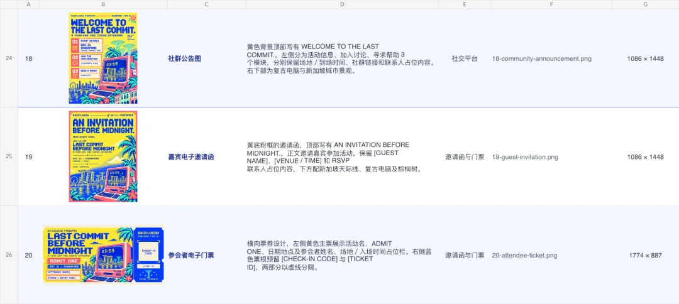The height and width of the screenshot is (304, 679).
Task: Click filename 19-guest-invitation.png
Action: (525, 156)
